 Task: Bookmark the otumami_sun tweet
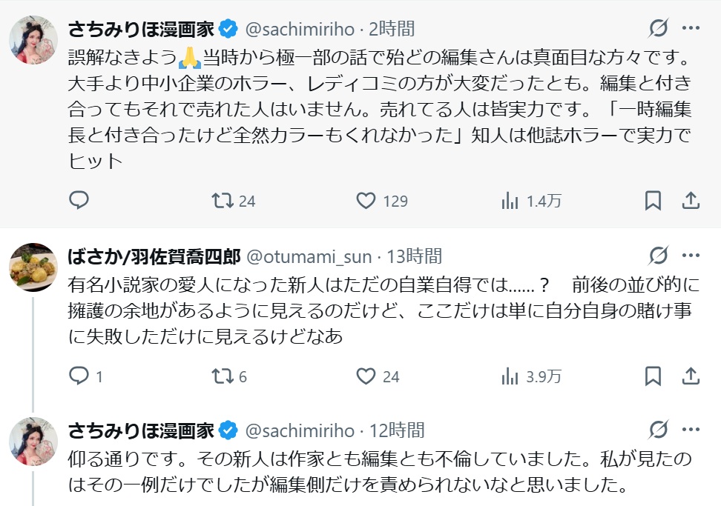coord(653,376)
